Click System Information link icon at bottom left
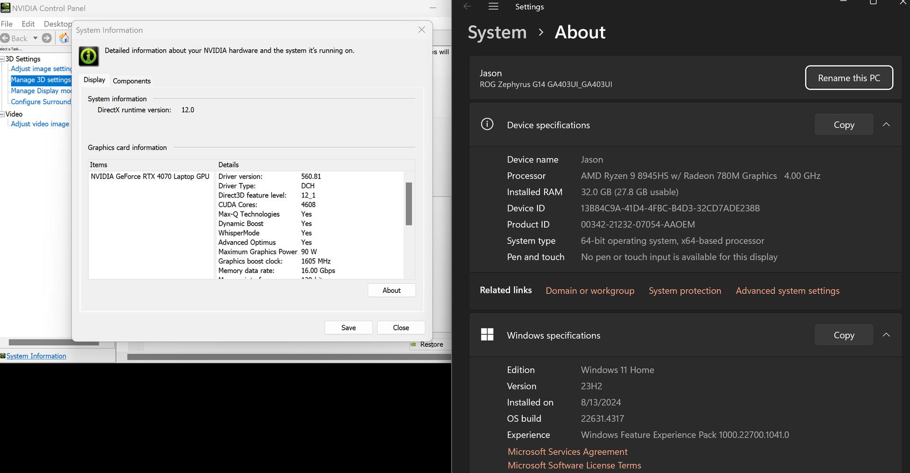 point(3,356)
